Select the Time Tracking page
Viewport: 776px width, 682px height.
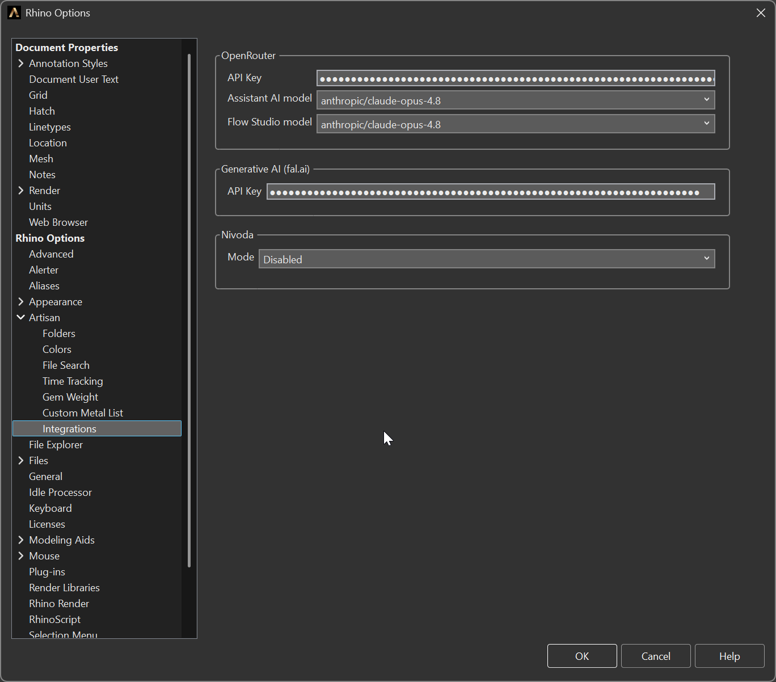coord(73,381)
